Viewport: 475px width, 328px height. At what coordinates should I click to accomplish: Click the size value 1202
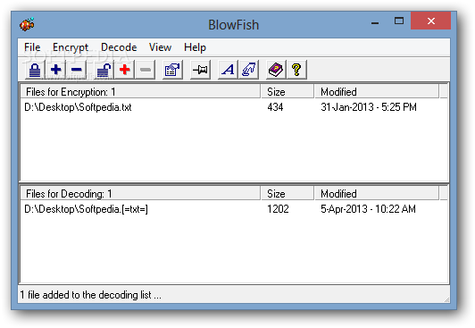(x=278, y=209)
